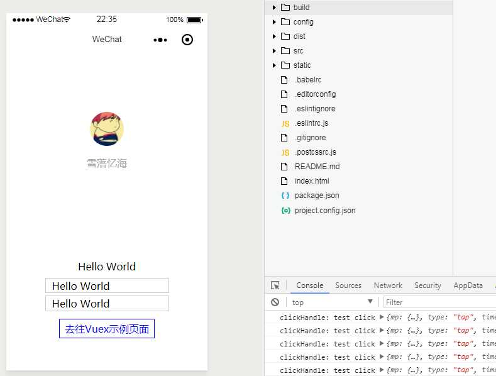
Task: Open the index.html file
Action: 312,181
